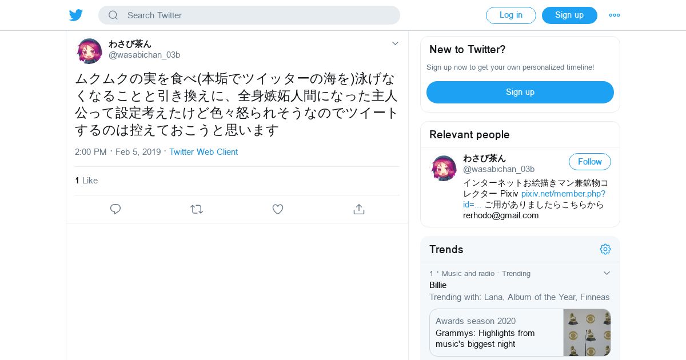The width and height of the screenshot is (686, 360).
Task: Click the header Sign up button
Action: tap(569, 15)
